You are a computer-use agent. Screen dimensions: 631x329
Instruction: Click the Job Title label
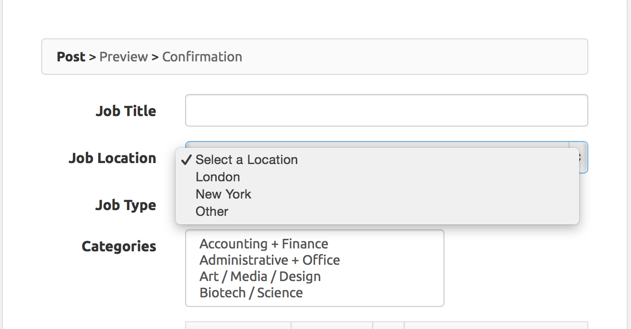point(126,111)
